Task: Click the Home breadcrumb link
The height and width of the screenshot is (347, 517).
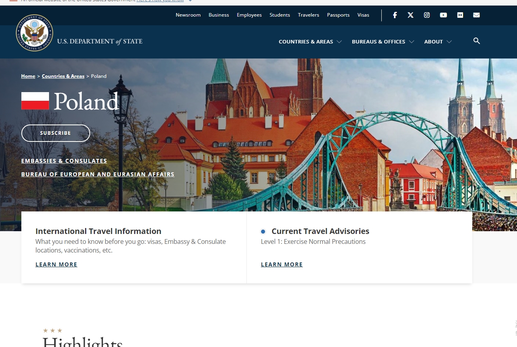Action: click(x=28, y=76)
